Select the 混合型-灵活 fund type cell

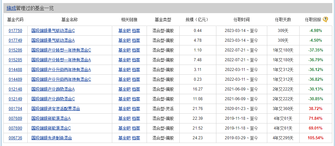(163, 109)
